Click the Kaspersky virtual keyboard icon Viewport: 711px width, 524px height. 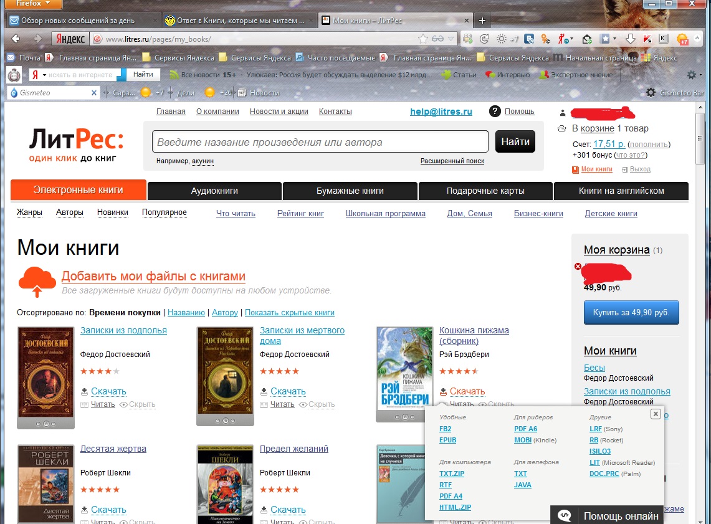pyautogui.click(x=664, y=39)
